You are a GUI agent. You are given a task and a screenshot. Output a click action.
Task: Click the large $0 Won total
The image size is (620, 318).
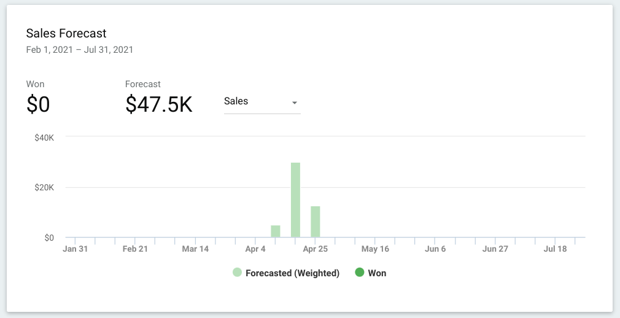point(38,104)
